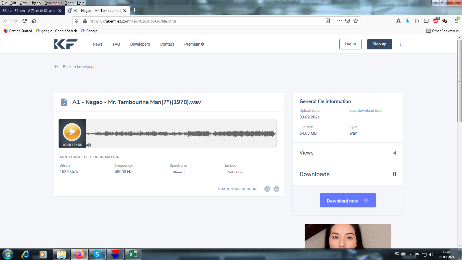The height and width of the screenshot is (260, 462).
Task: Open Excel from the taskbar
Action: 133,255
